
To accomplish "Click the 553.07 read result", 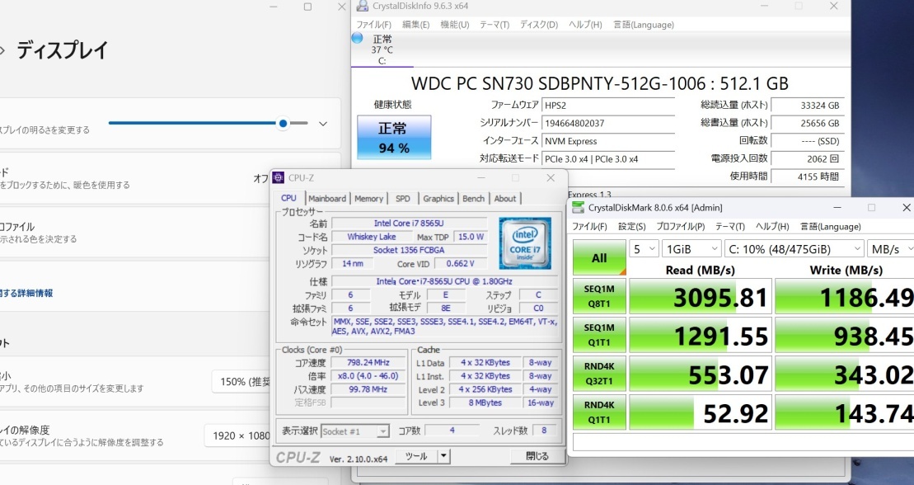I will pyautogui.click(x=701, y=374).
